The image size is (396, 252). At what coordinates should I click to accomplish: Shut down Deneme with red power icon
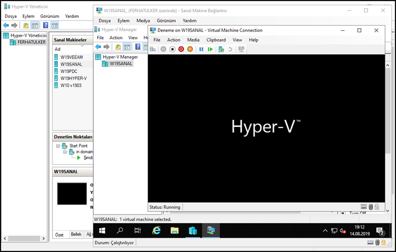point(181,49)
